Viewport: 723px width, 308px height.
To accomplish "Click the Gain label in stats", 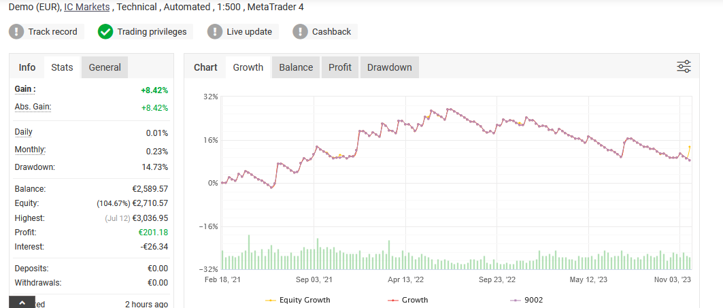I will [x=25, y=89].
